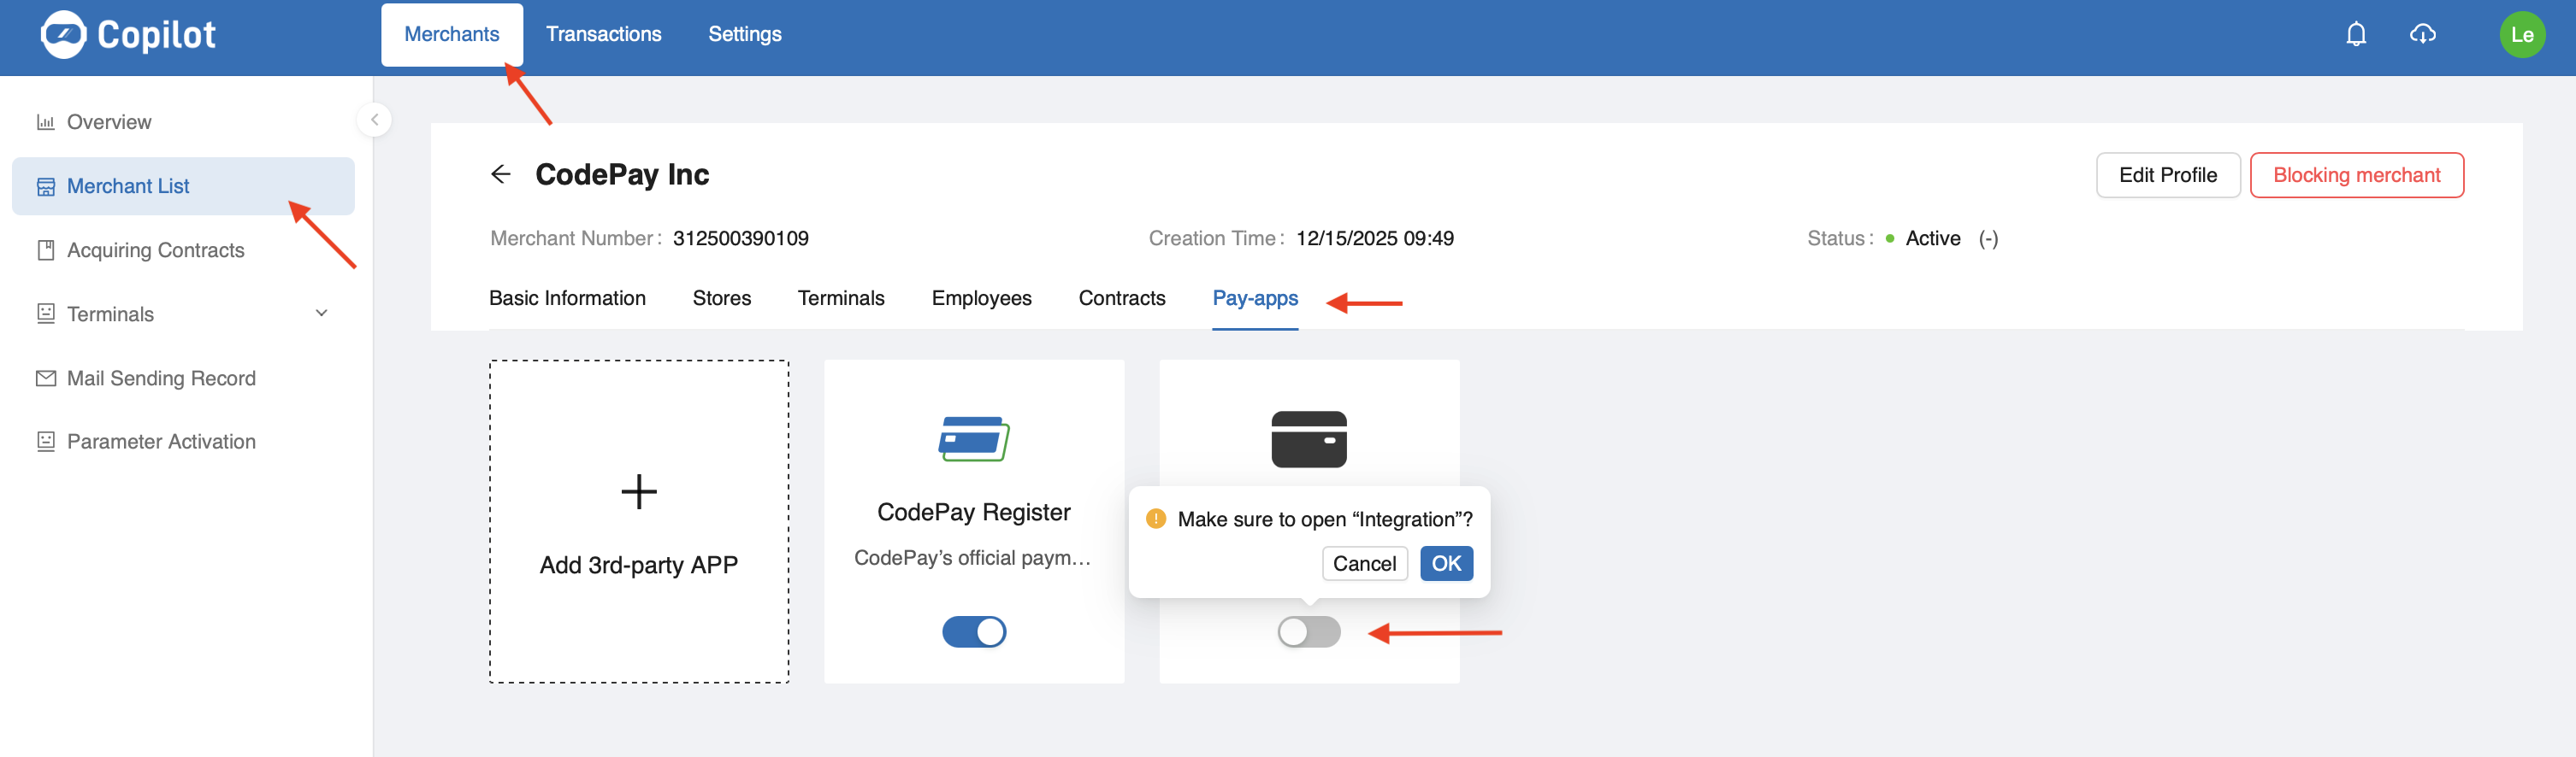This screenshot has height=757, width=2576.
Task: Click the notification bell icon
Action: pos(2355,35)
